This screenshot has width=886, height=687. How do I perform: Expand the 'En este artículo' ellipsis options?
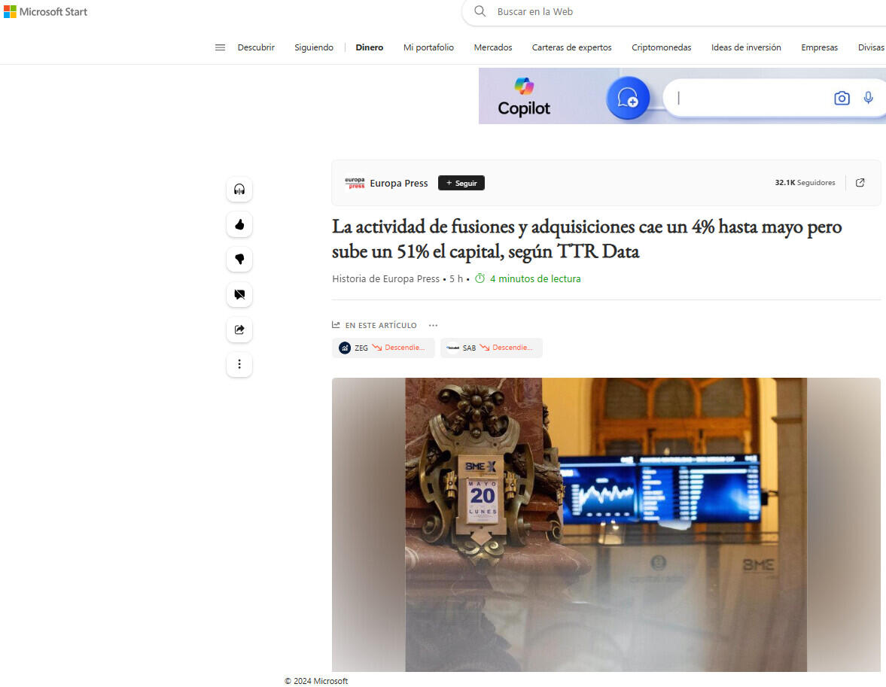click(x=433, y=325)
